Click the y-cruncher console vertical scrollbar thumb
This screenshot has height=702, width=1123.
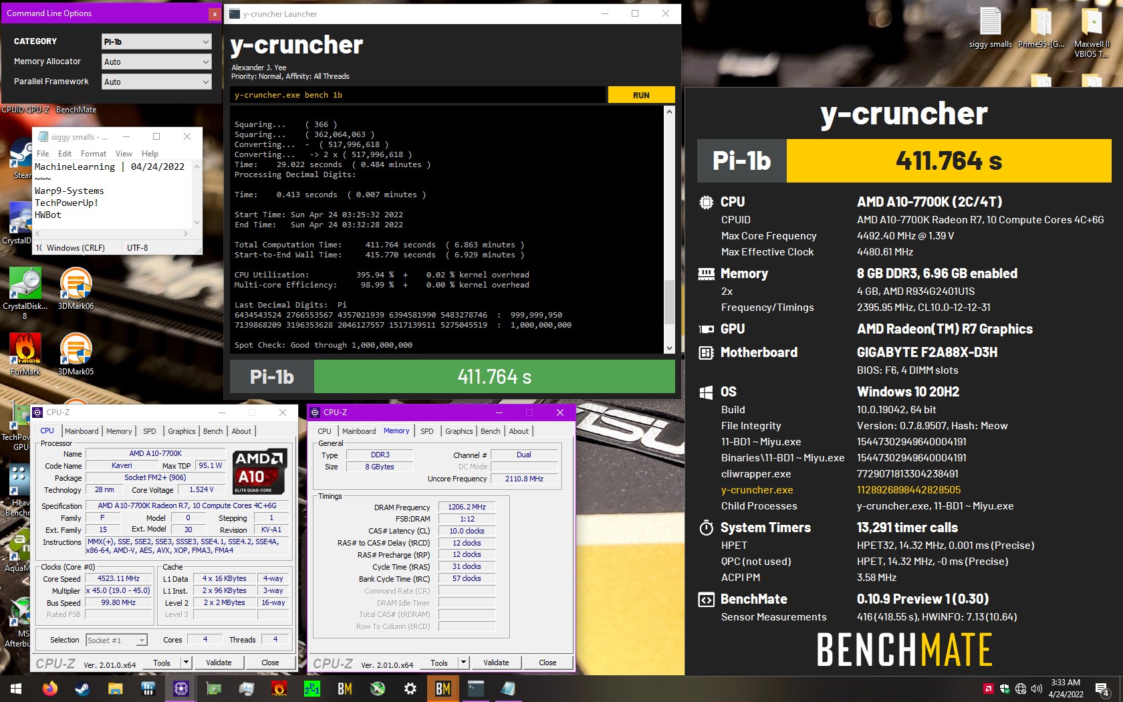click(669, 302)
